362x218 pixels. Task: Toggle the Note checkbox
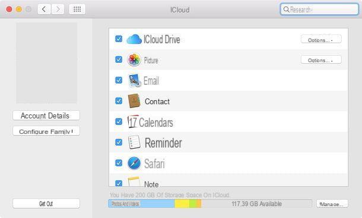coord(119,183)
